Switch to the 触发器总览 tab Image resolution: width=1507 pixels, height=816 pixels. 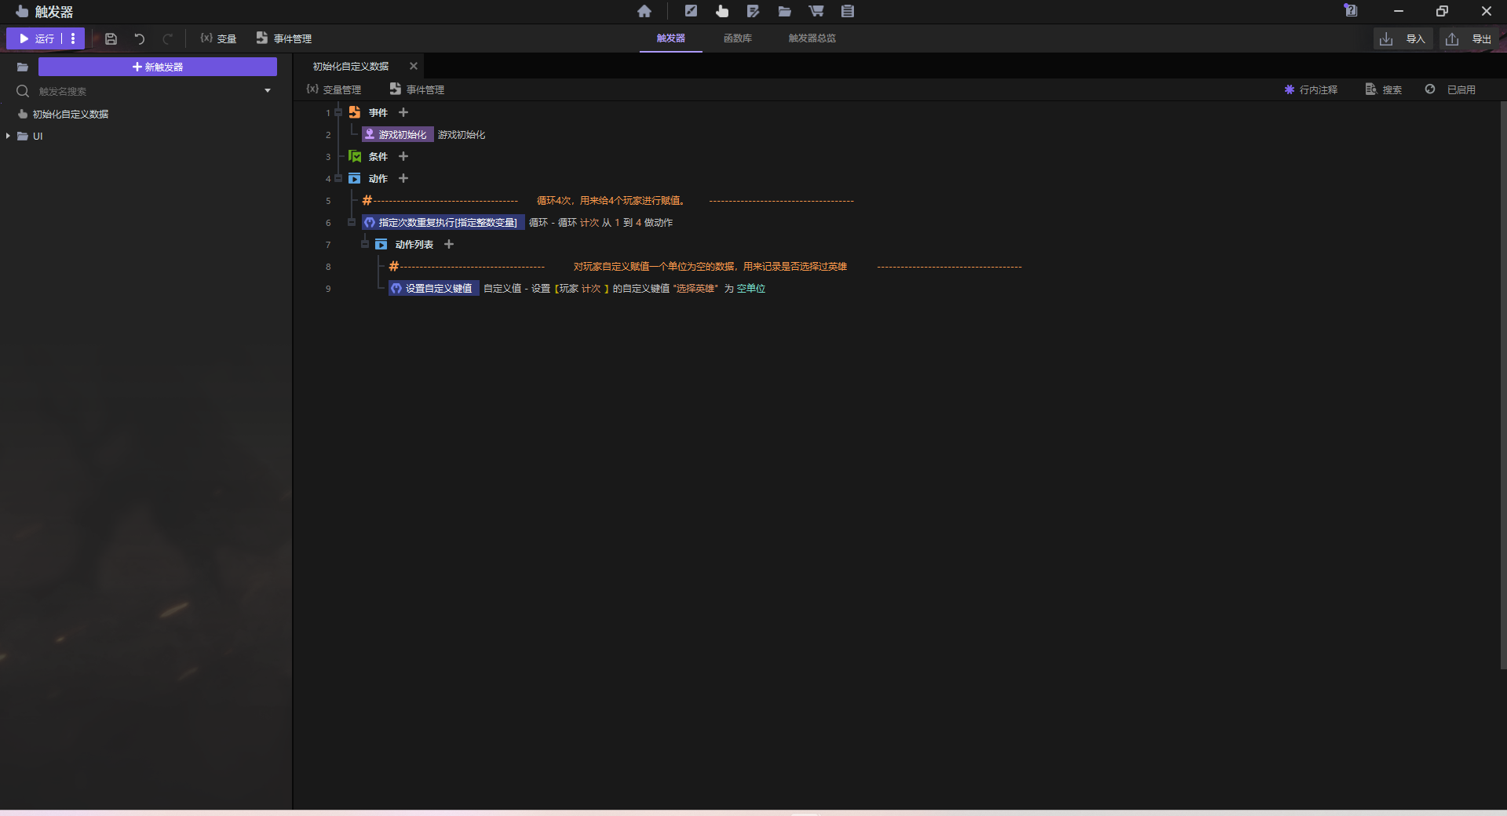click(x=812, y=38)
